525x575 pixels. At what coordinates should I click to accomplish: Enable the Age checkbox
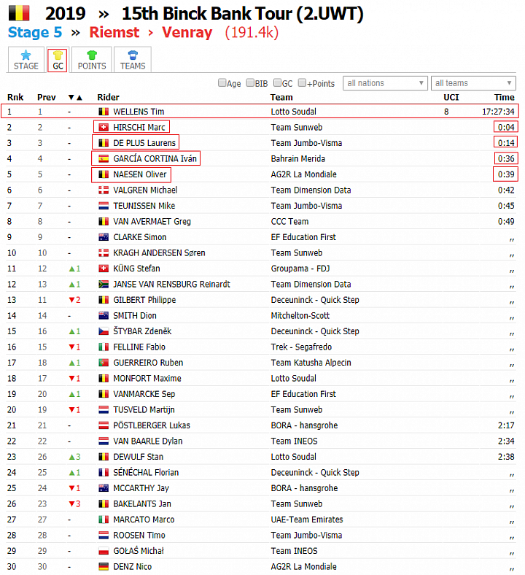click(222, 83)
